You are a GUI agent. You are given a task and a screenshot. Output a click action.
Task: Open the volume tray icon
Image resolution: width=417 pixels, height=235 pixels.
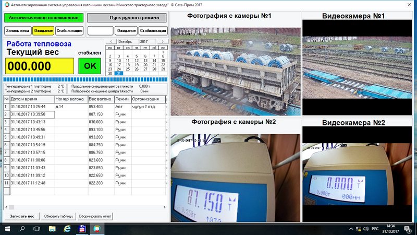coord(366,229)
